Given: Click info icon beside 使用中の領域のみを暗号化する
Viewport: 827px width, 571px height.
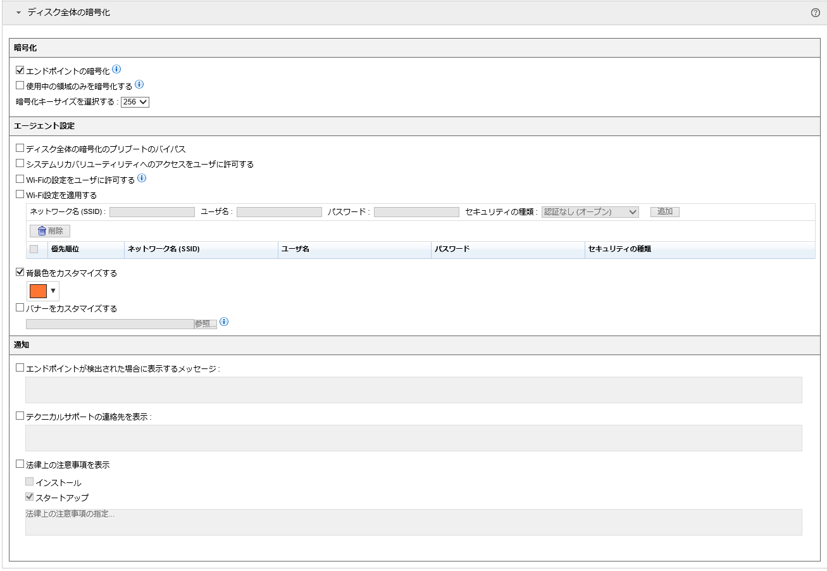Looking at the screenshot, I should coord(139,84).
